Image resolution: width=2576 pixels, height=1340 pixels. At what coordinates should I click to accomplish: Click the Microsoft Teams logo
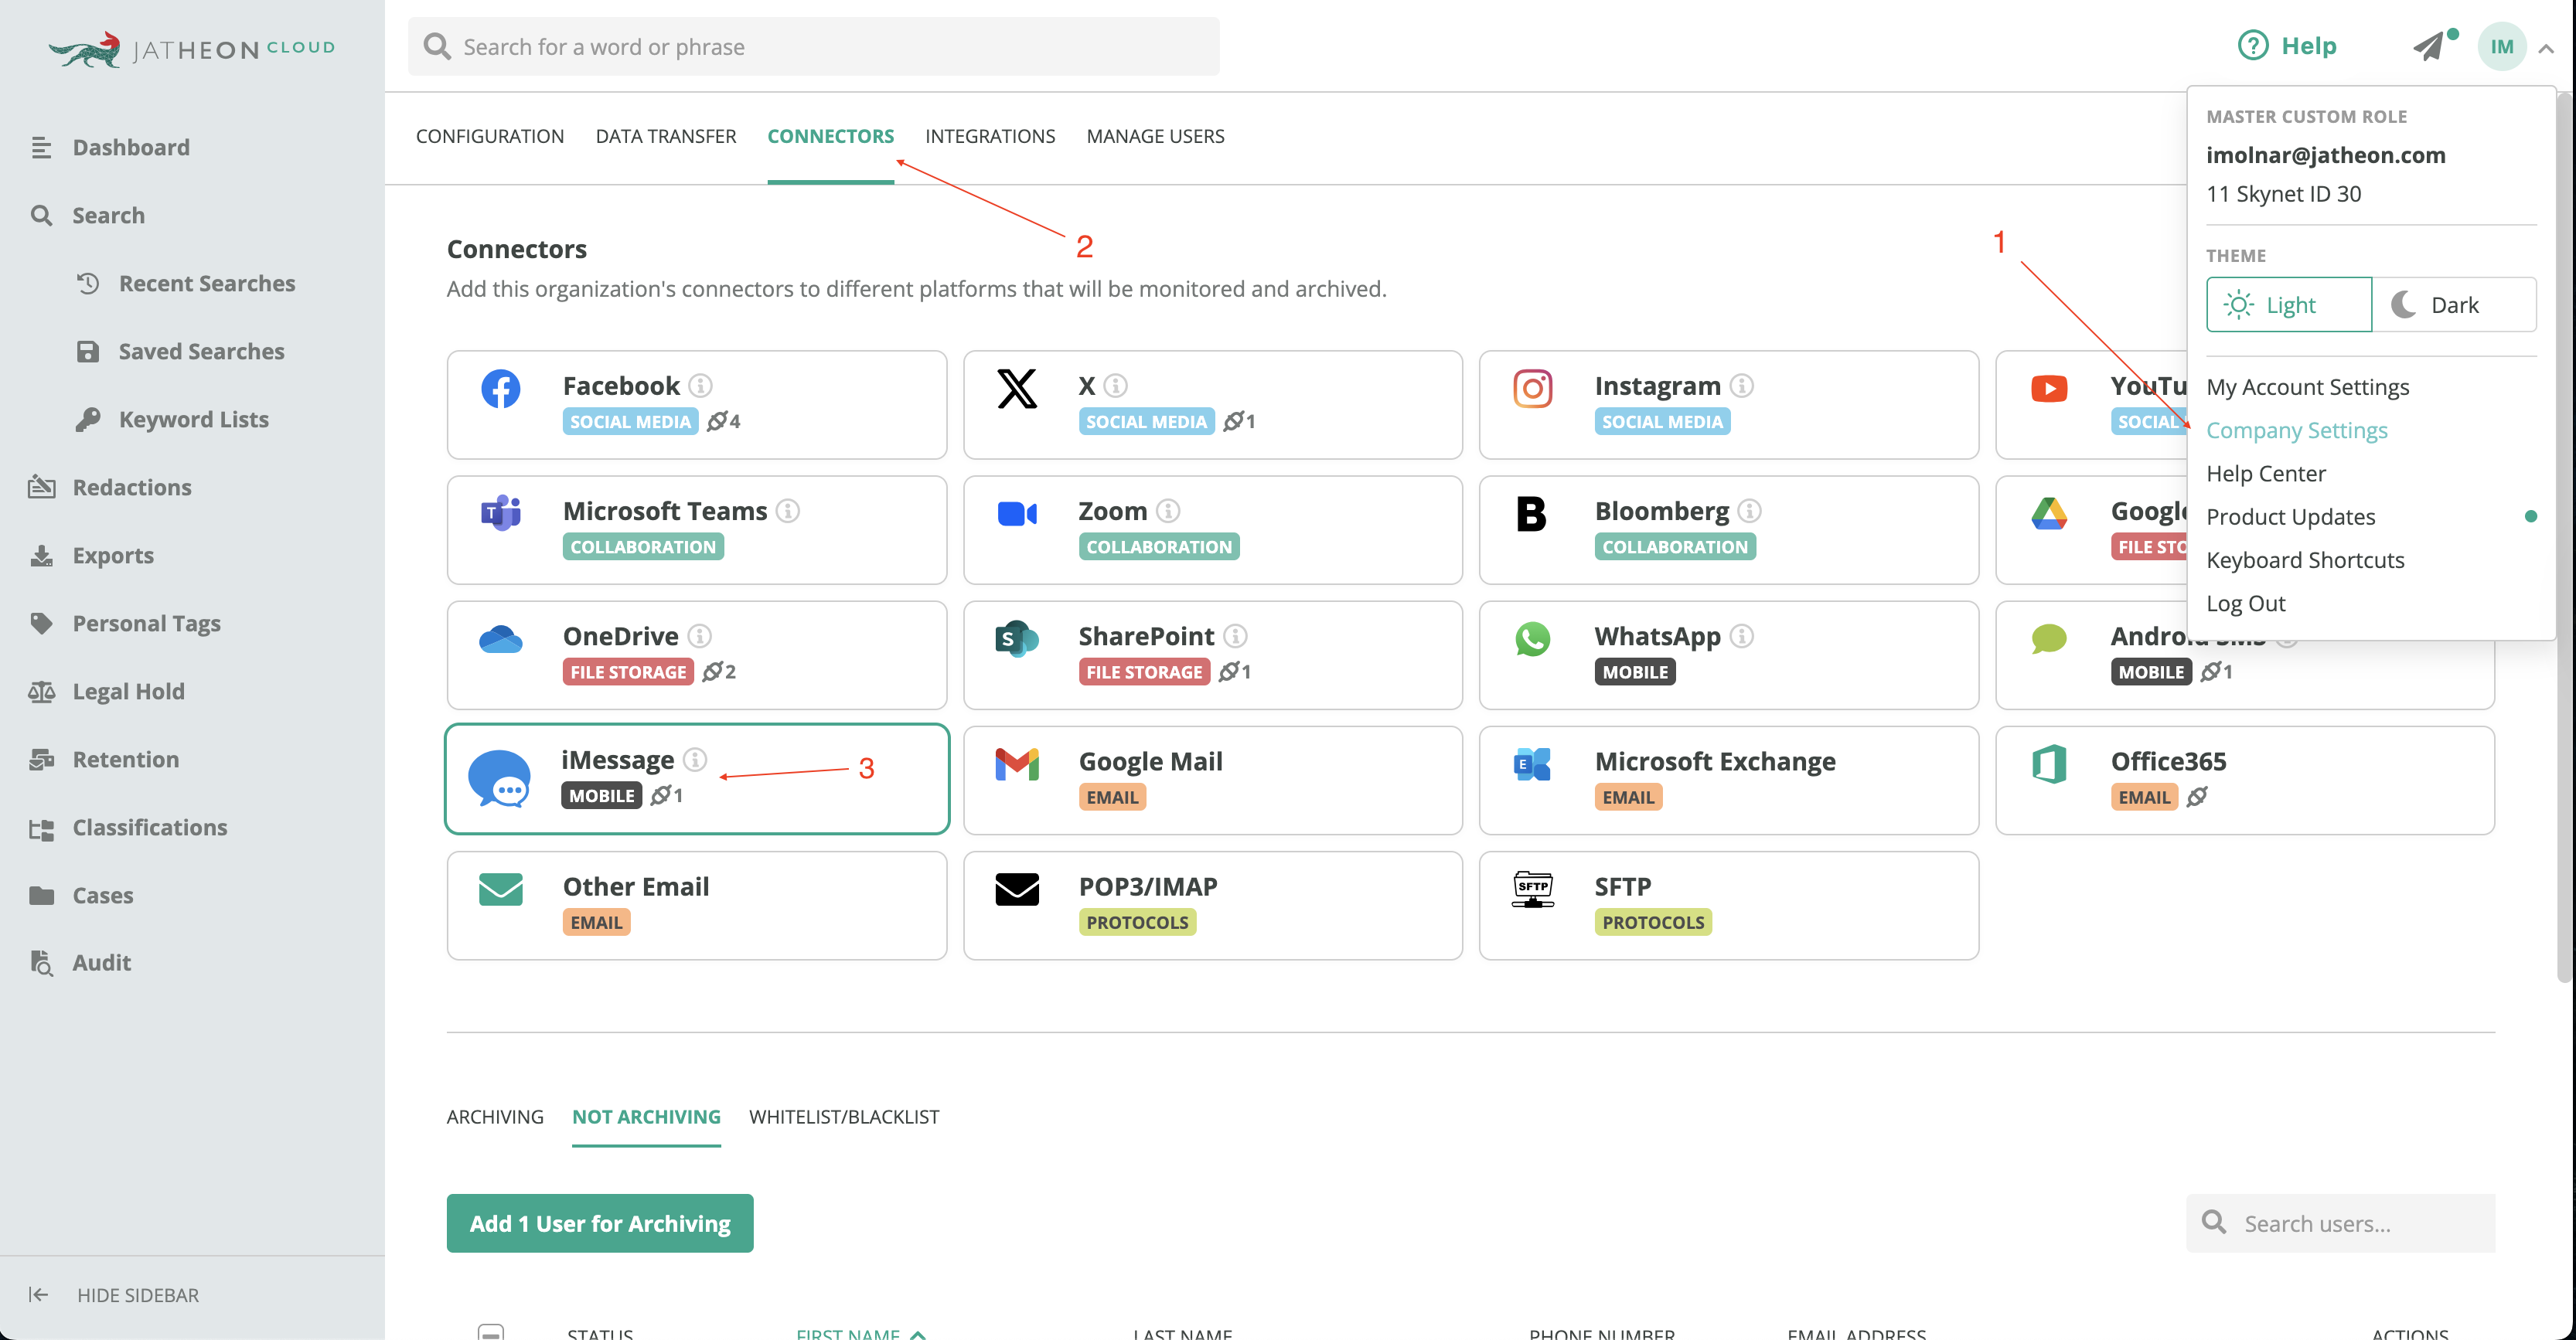(501, 512)
